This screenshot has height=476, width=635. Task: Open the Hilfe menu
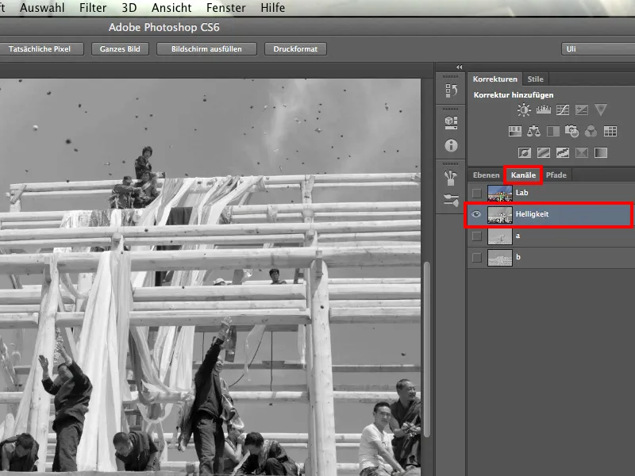pyautogui.click(x=272, y=8)
